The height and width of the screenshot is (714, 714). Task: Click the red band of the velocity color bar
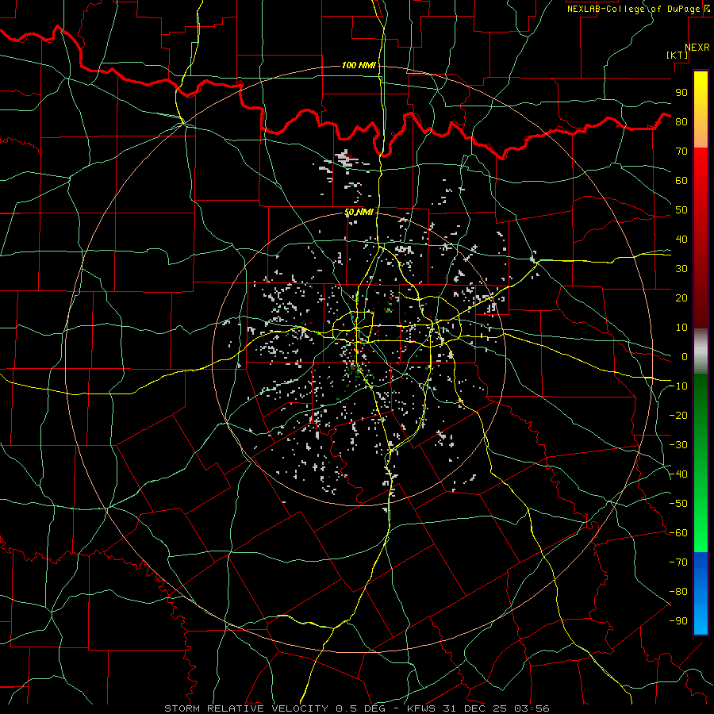click(x=701, y=238)
